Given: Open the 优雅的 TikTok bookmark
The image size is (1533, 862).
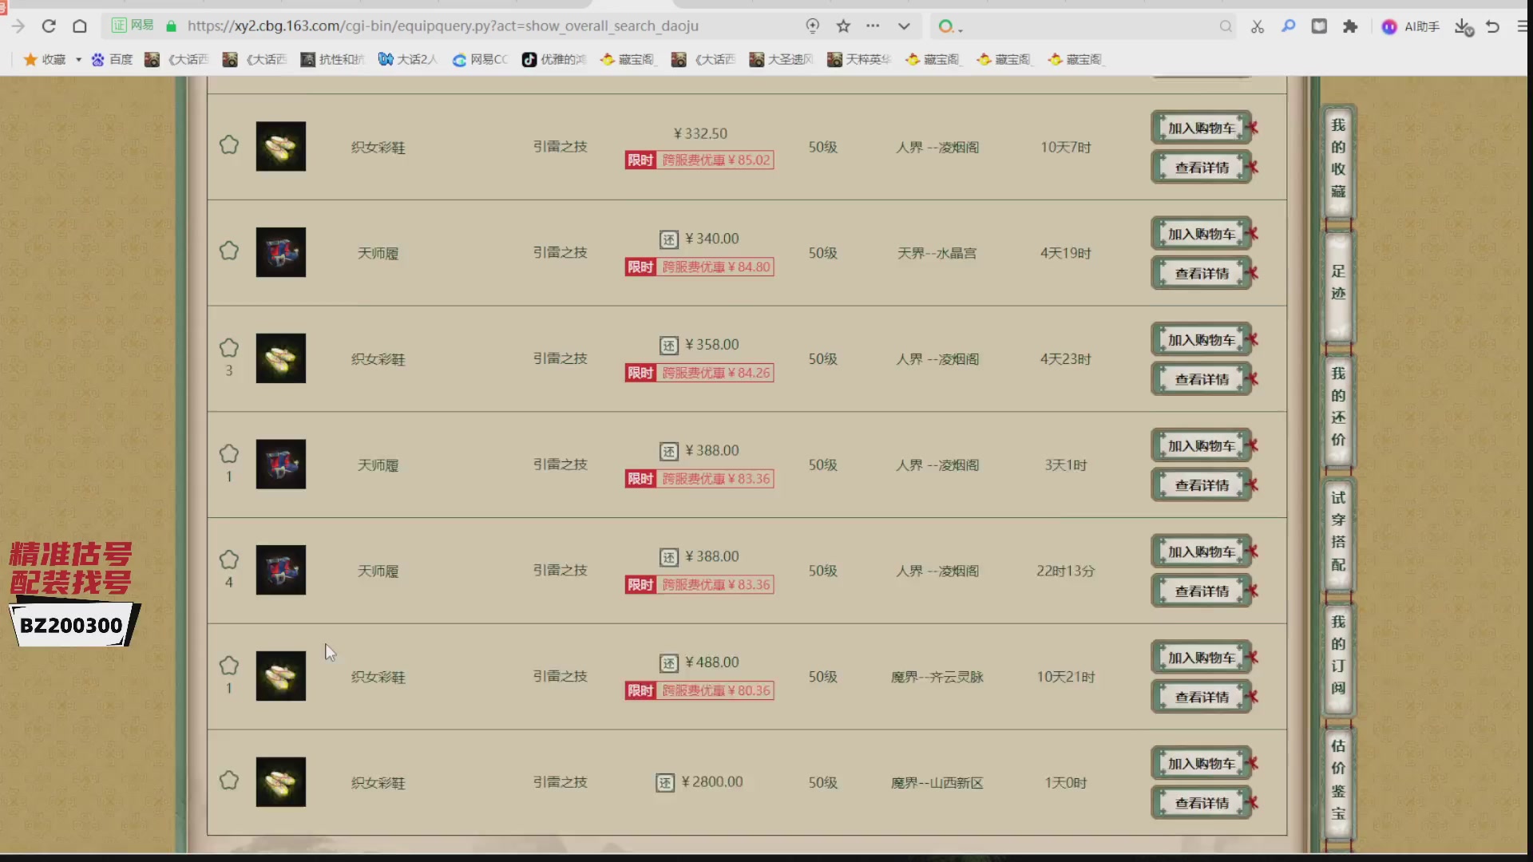Looking at the screenshot, I should [554, 59].
